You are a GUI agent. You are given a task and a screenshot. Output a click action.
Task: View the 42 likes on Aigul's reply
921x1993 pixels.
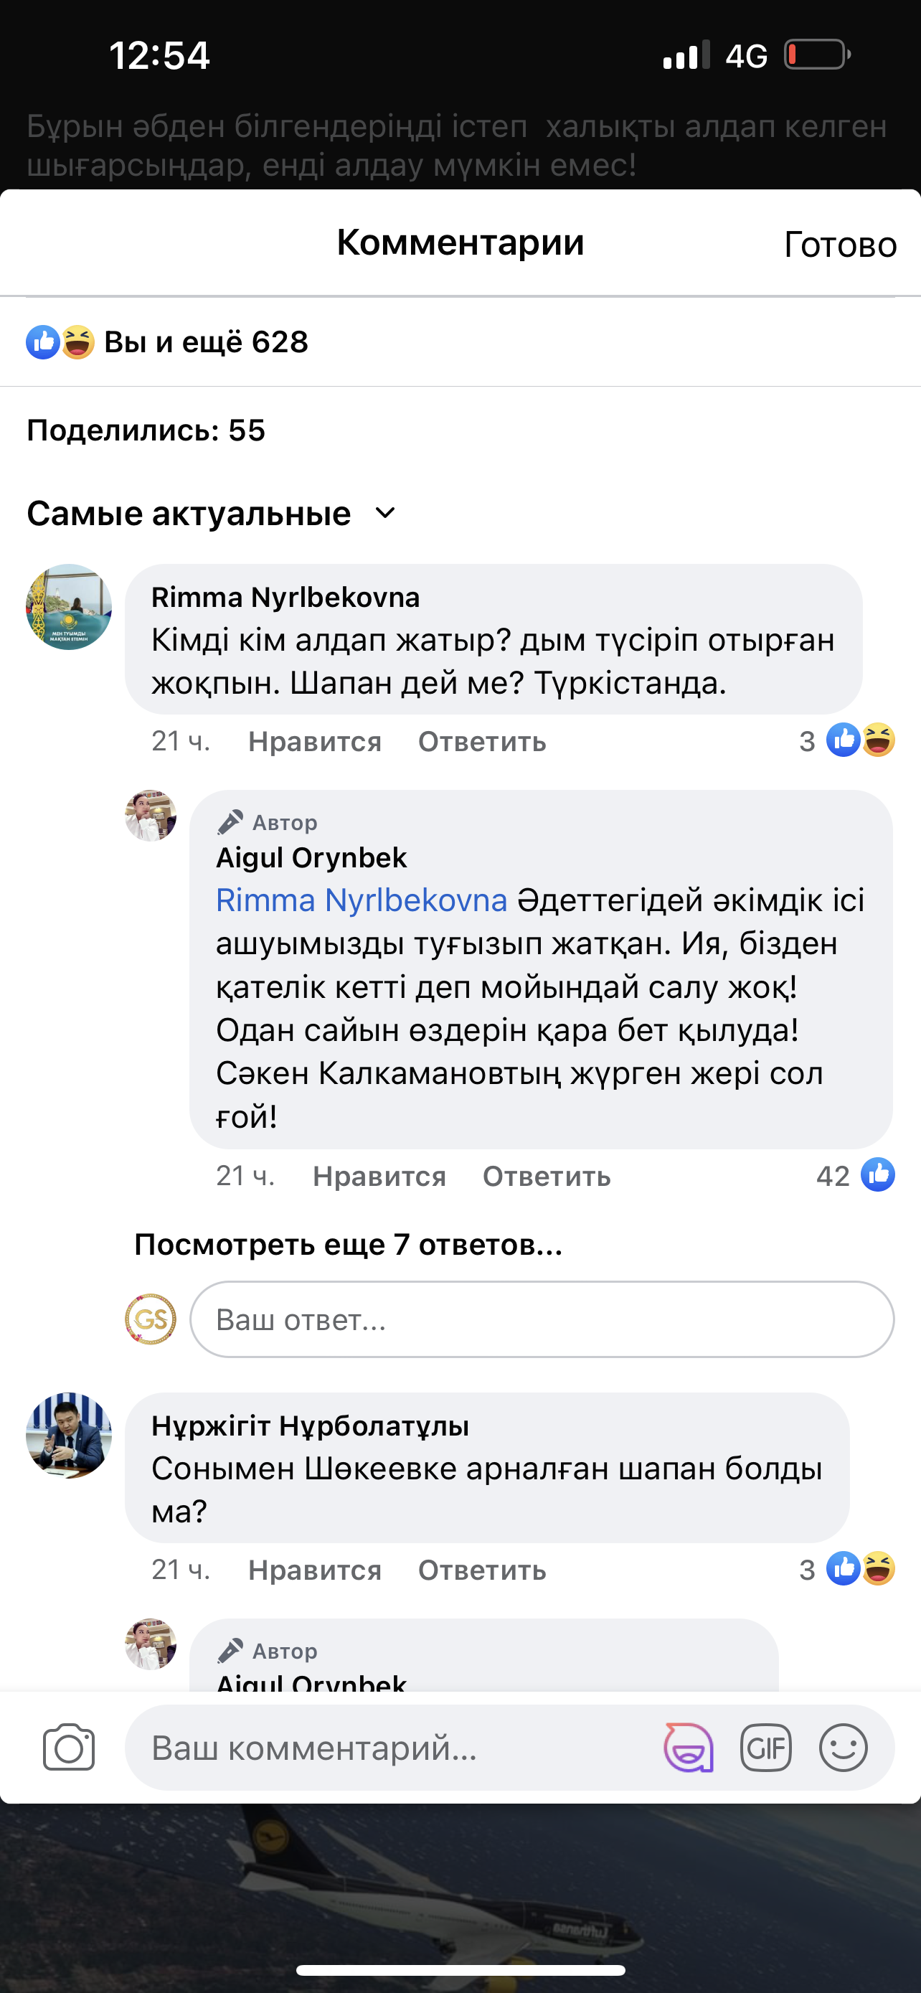point(855,1176)
